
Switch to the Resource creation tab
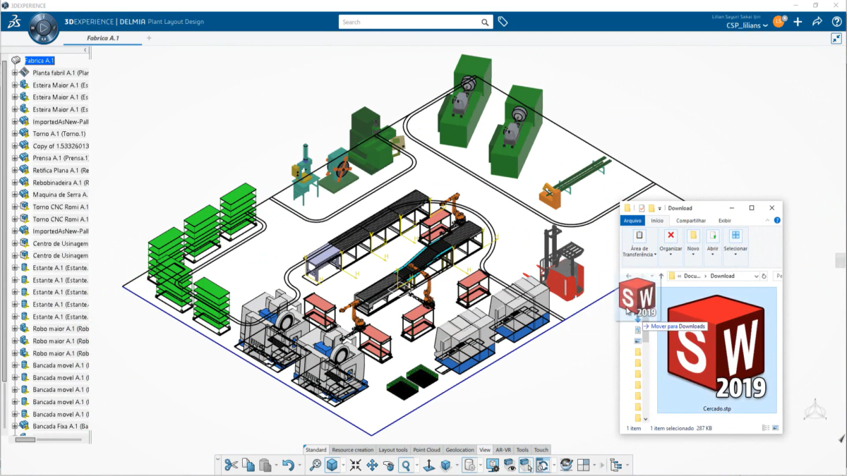[x=353, y=450]
